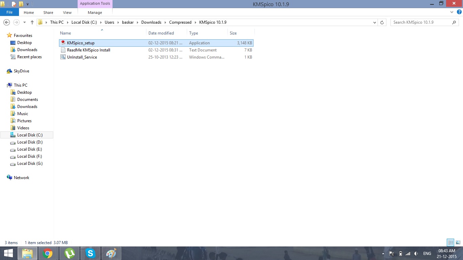
Task: Click the '25-10-2013 12:23' date cell
Action: coord(165,57)
